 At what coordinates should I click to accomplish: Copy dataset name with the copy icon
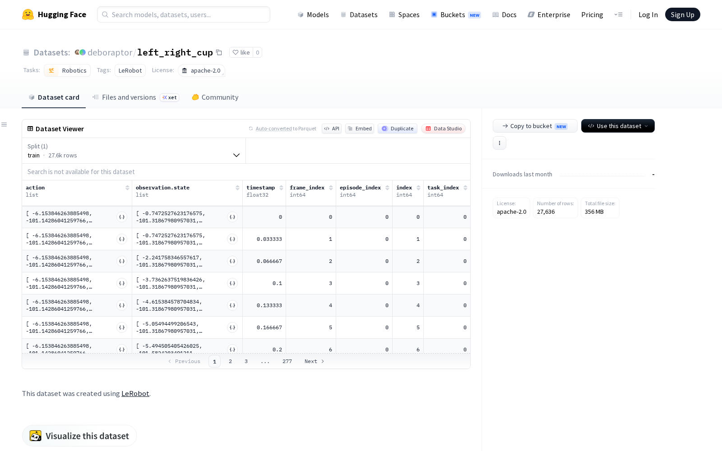219,52
